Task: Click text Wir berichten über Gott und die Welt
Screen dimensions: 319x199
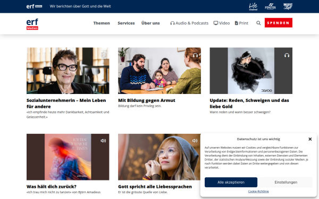Action: [80, 6]
